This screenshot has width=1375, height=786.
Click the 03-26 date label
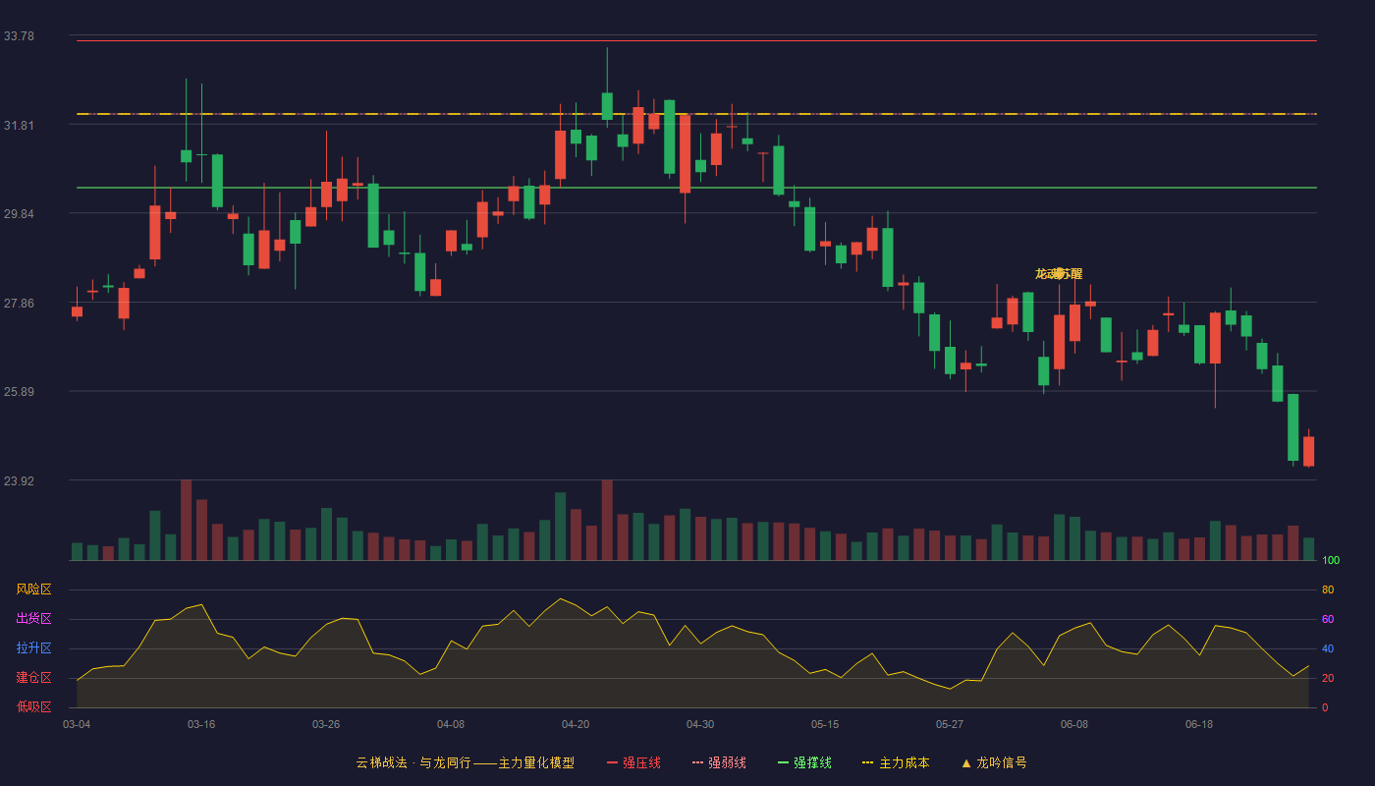pos(326,724)
